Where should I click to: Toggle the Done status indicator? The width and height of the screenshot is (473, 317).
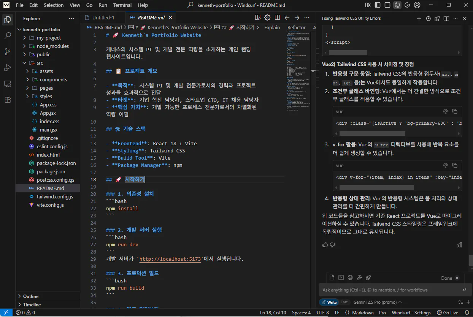(457, 278)
